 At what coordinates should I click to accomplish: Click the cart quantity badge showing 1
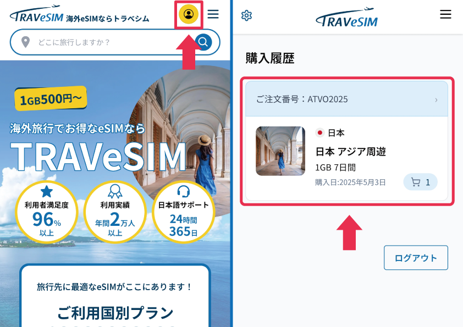point(420,182)
